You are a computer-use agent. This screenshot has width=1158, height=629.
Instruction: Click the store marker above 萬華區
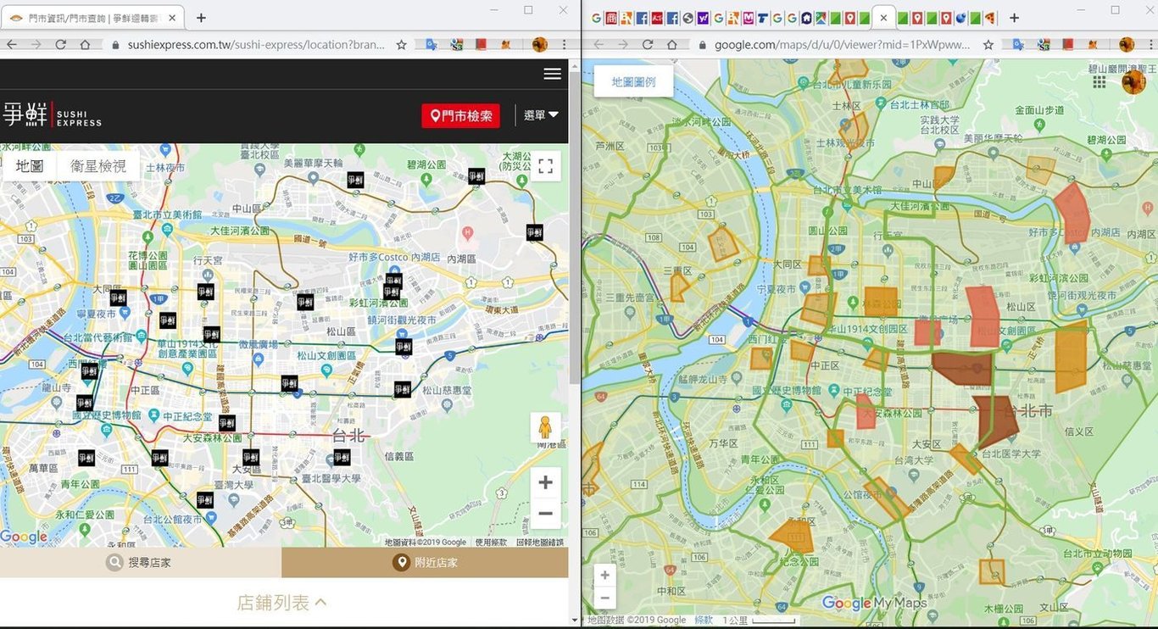(86, 458)
